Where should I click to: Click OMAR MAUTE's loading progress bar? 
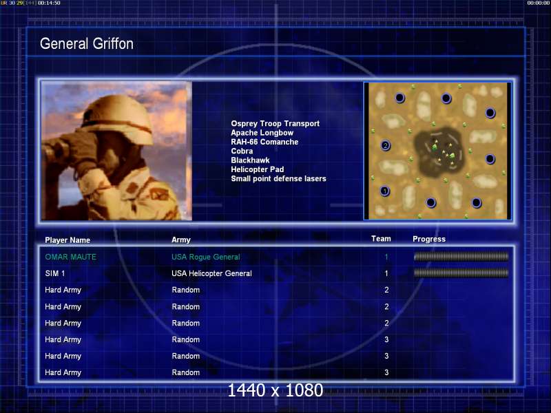pos(461,257)
